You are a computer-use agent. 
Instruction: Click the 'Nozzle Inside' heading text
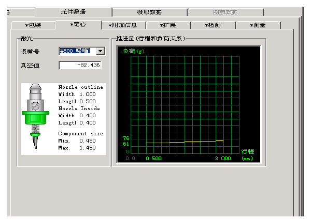pos(79,108)
